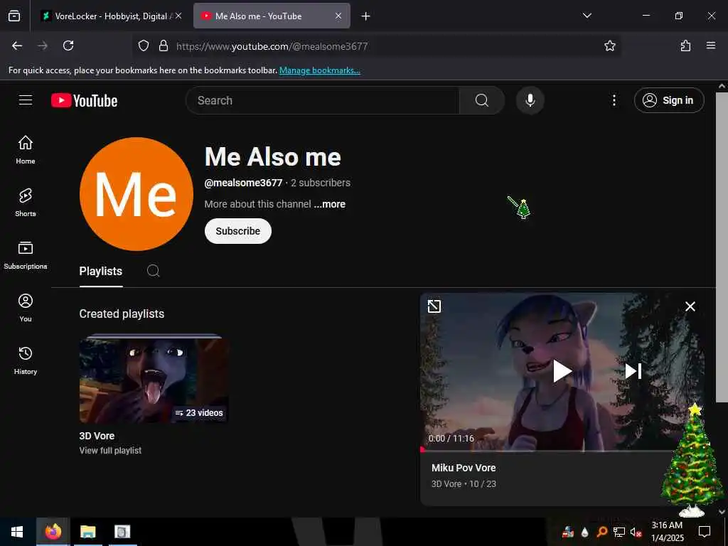The height and width of the screenshot is (546, 728).
Task: Click the YouTube Search field
Action: pyautogui.click(x=322, y=100)
